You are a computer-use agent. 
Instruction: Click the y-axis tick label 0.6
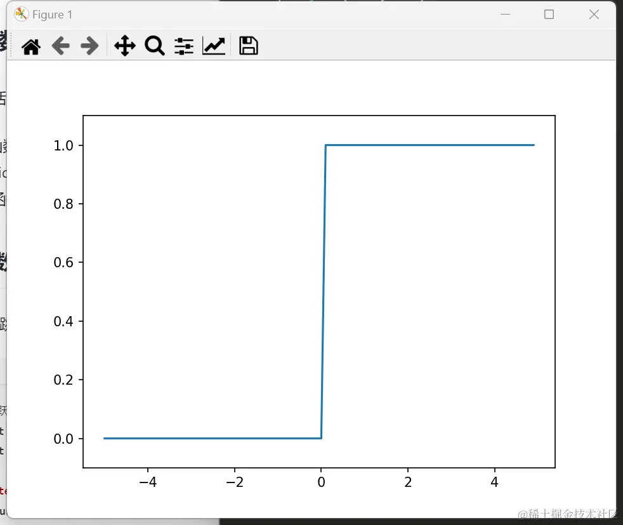coord(63,263)
